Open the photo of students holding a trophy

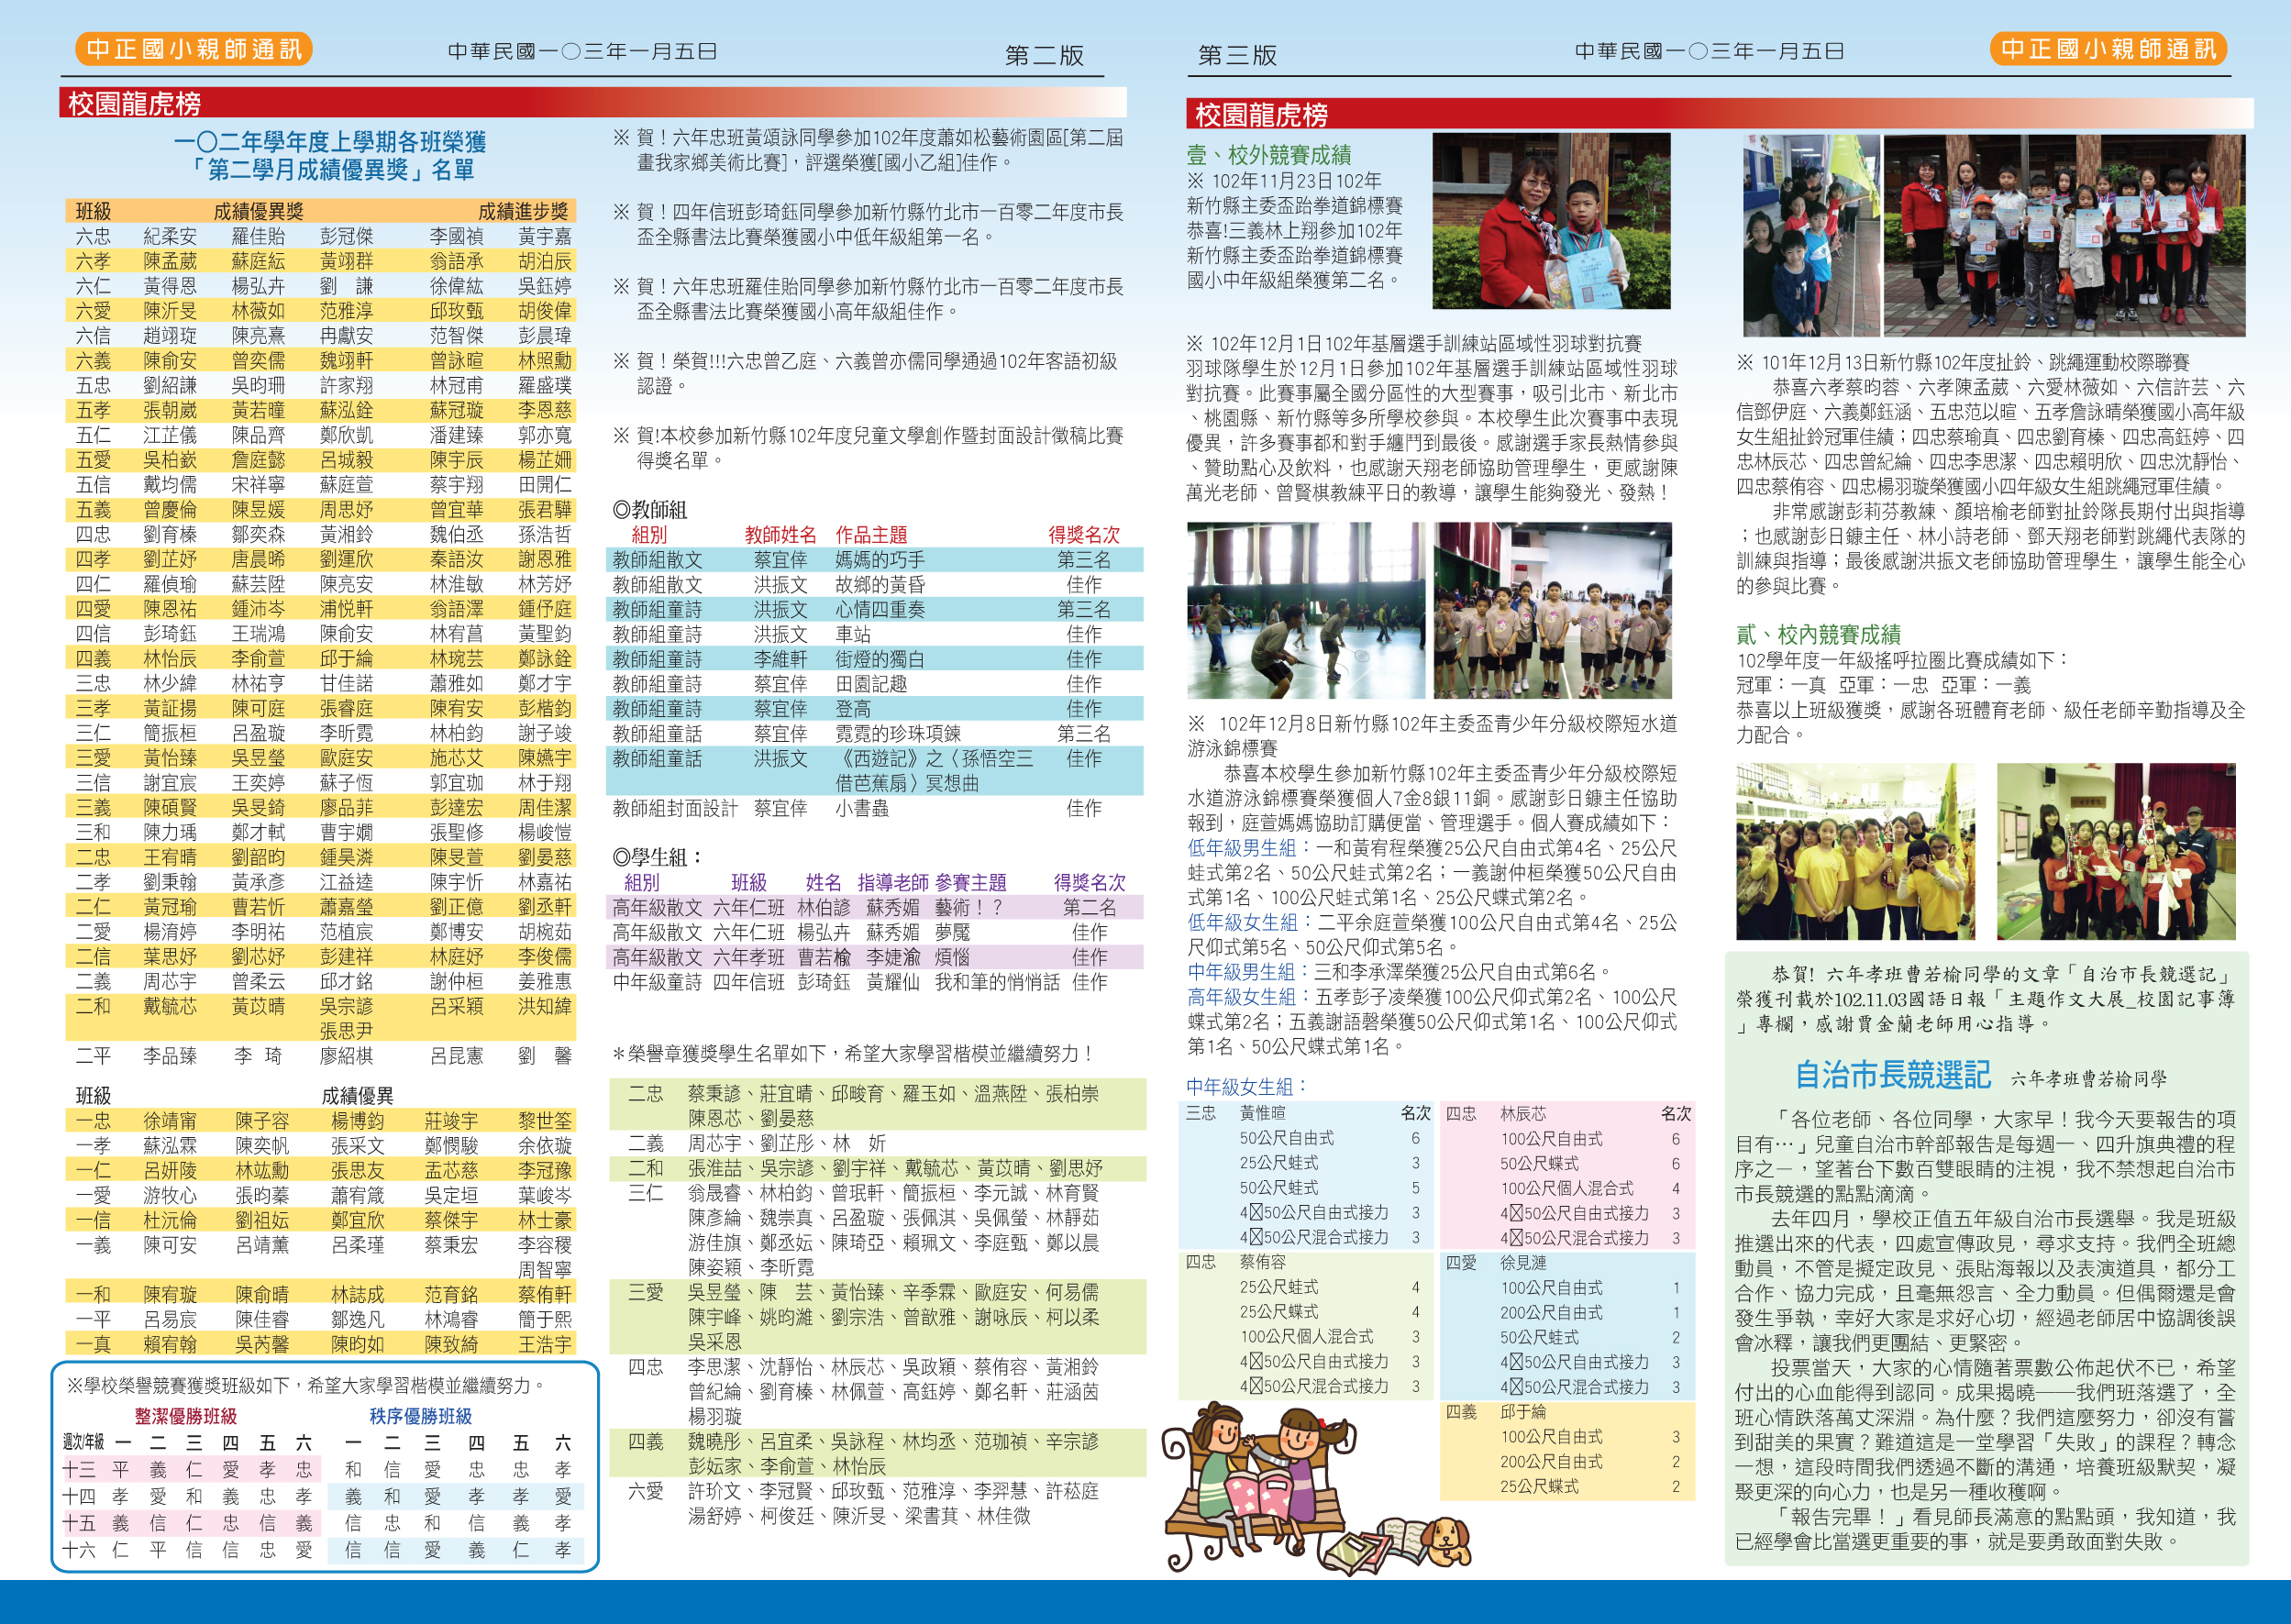point(2116,851)
